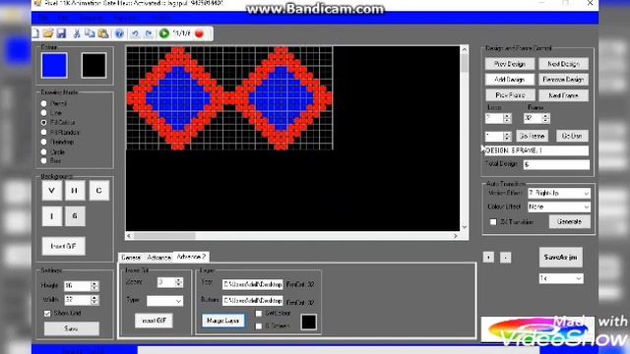Screen dimensions: 630x354
Task: Adjust the spinner beside Go Frame
Action: click(x=507, y=137)
